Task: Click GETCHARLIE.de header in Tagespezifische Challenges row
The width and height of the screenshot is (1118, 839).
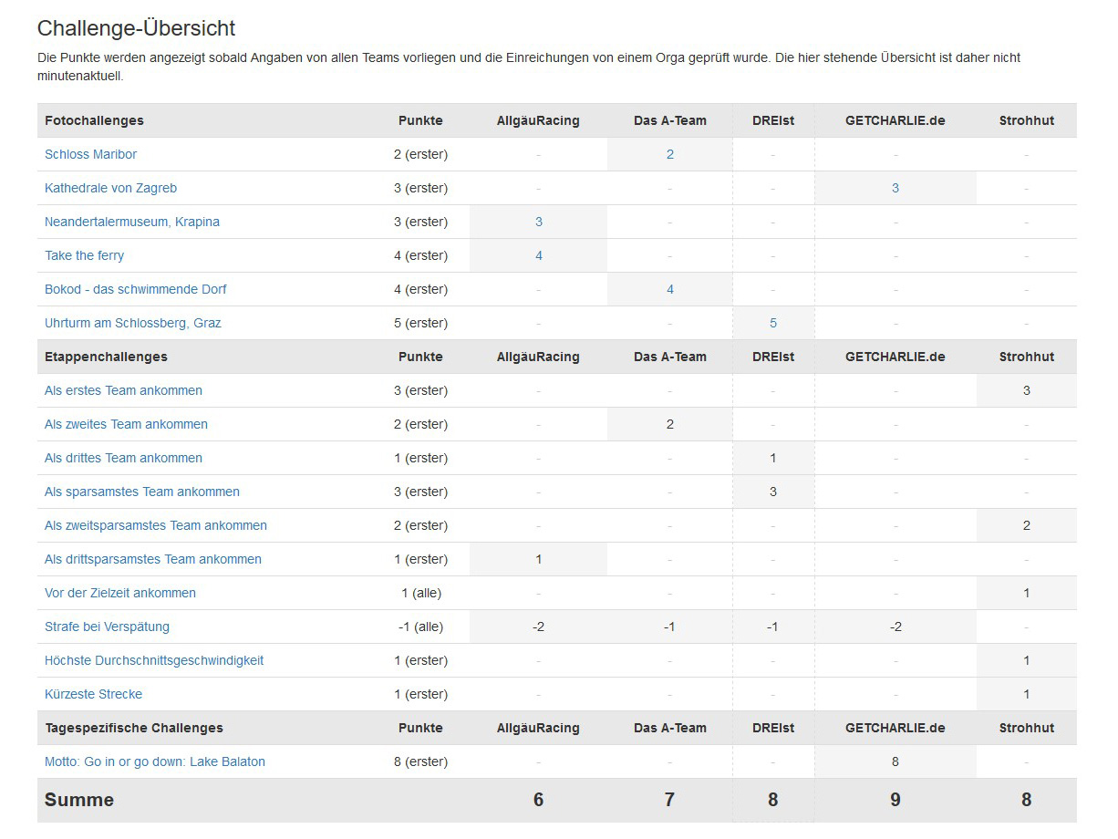Action: point(895,728)
